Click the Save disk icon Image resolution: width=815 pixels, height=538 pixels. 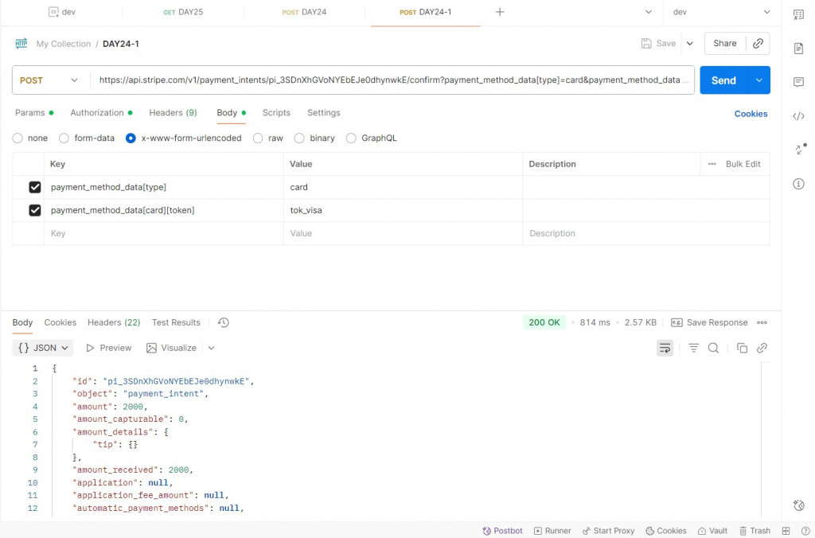pos(646,44)
